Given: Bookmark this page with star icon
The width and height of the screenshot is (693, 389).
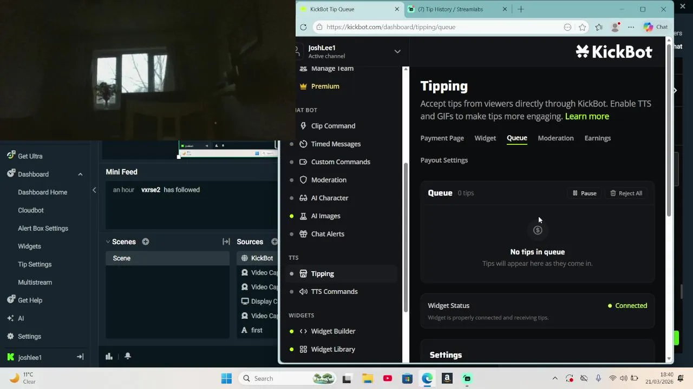Looking at the screenshot, I should click(x=582, y=27).
